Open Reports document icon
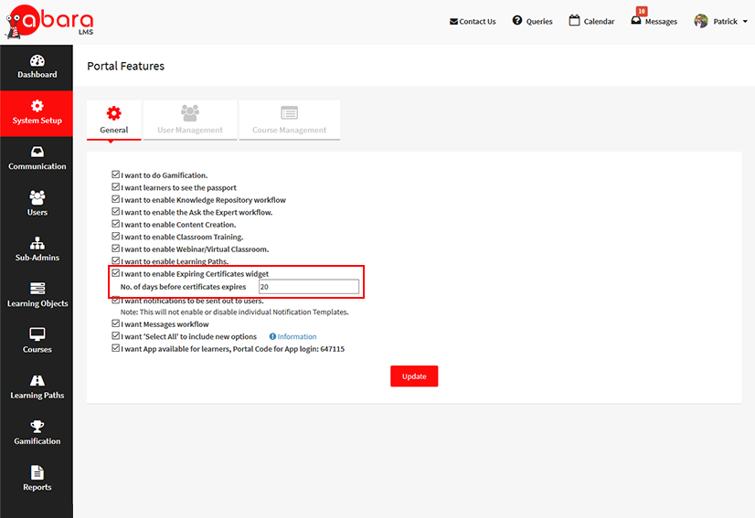 click(37, 472)
